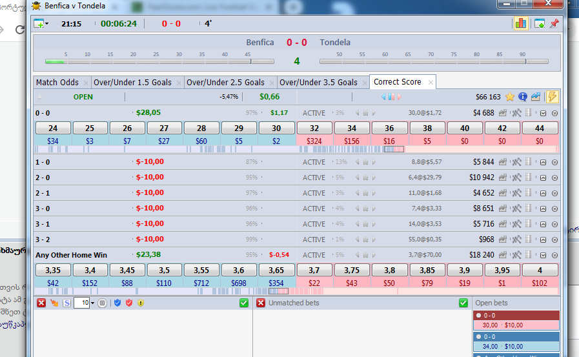Open the tools icon in the 0 - 0 row
The image size is (579, 357).
tap(516, 113)
